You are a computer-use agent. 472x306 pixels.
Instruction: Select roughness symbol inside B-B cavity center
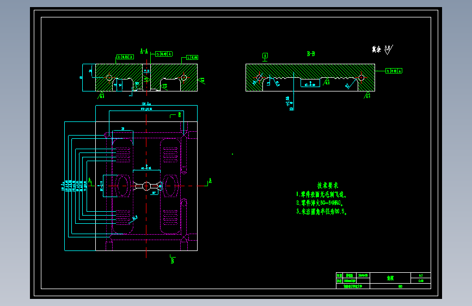pyautogui.click(x=326, y=82)
